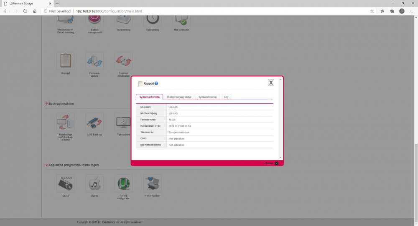418x226 pixels.
Task: Go back in the browser
Action: (x=6, y=11)
